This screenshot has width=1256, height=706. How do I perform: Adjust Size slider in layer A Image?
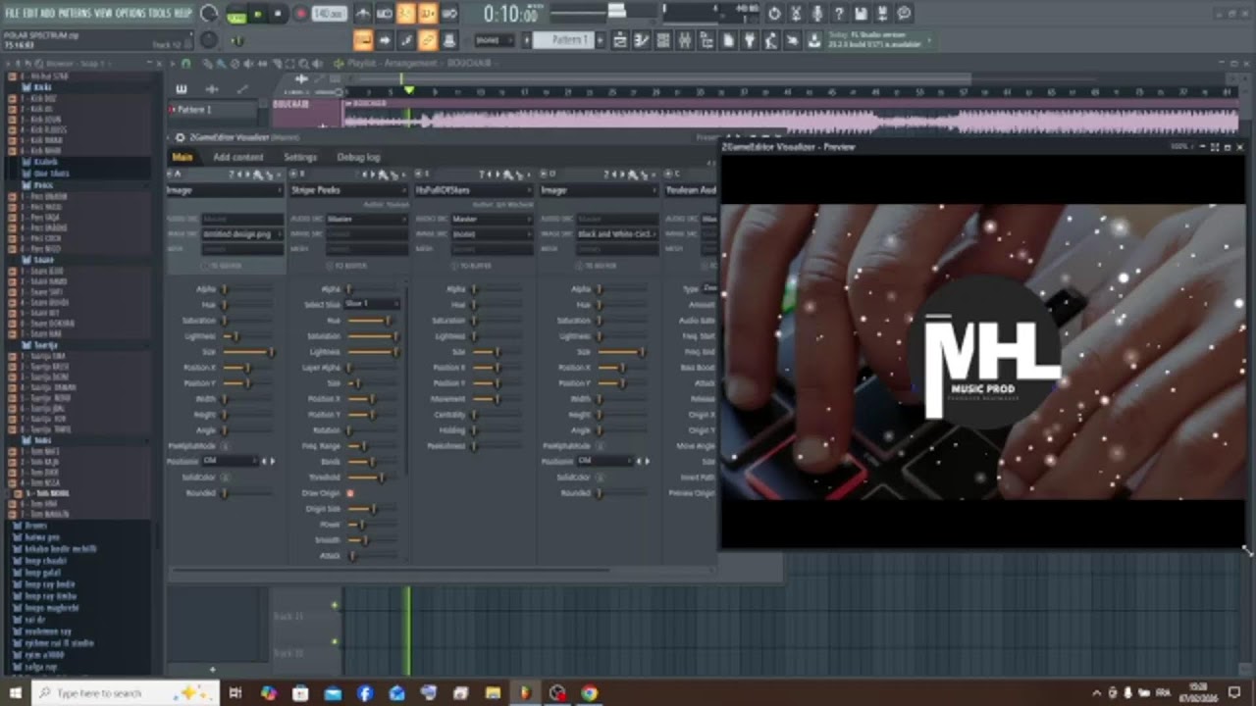pyautogui.click(x=247, y=352)
